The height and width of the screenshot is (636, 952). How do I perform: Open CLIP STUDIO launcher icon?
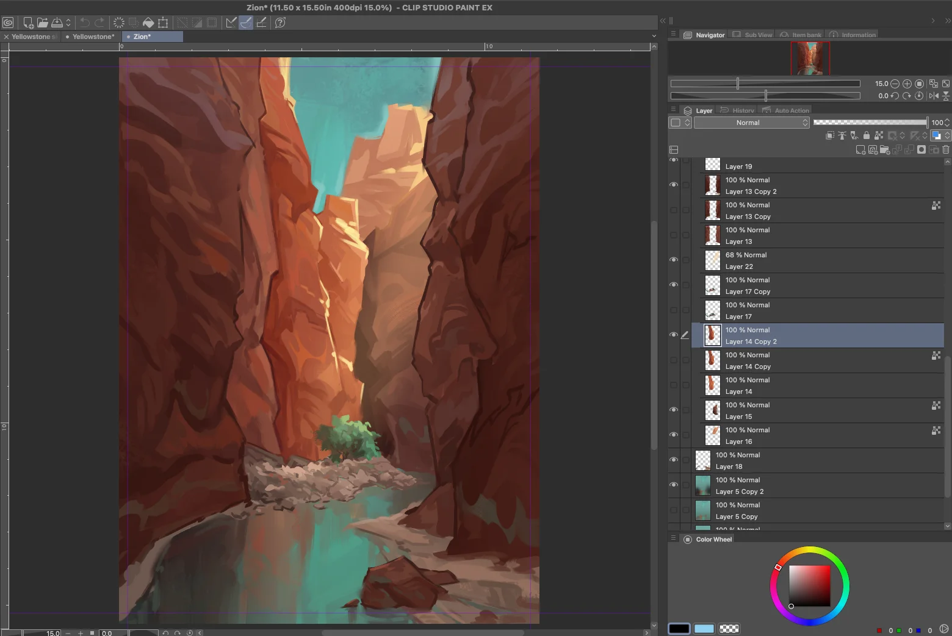click(x=8, y=23)
